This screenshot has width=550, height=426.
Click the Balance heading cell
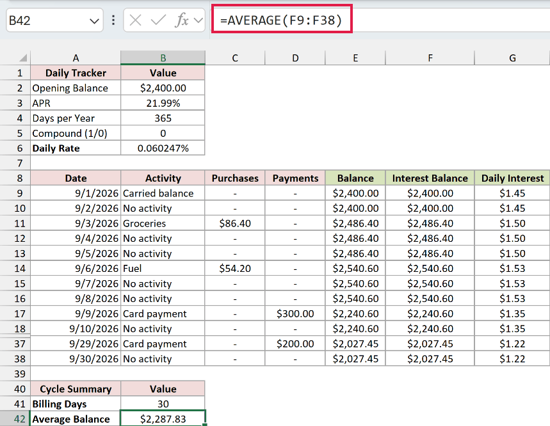click(x=355, y=178)
